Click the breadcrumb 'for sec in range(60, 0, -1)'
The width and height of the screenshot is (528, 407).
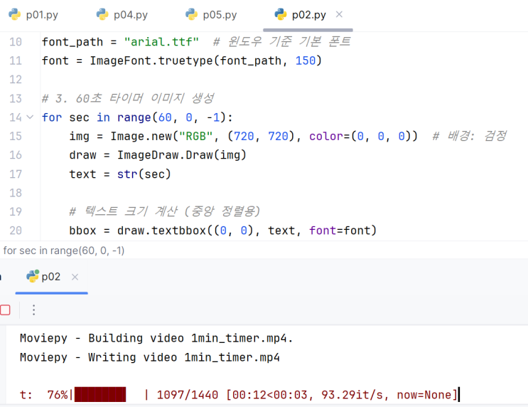pyautogui.click(x=64, y=250)
